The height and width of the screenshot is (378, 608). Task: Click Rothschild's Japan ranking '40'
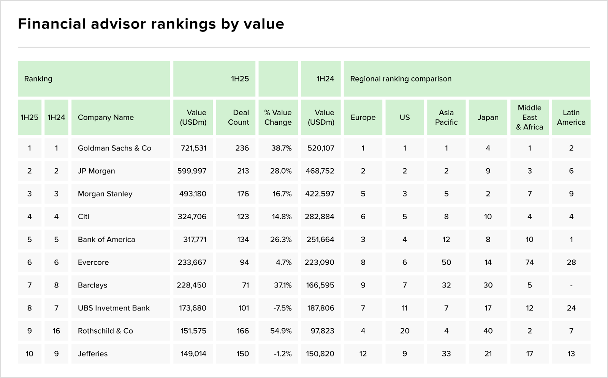tap(488, 331)
